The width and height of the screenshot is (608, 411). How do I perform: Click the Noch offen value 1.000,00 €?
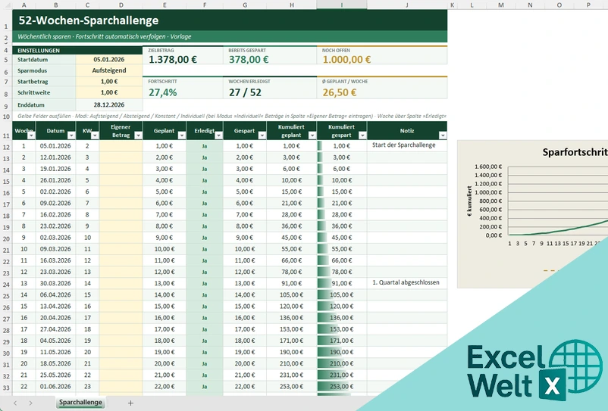346,60
